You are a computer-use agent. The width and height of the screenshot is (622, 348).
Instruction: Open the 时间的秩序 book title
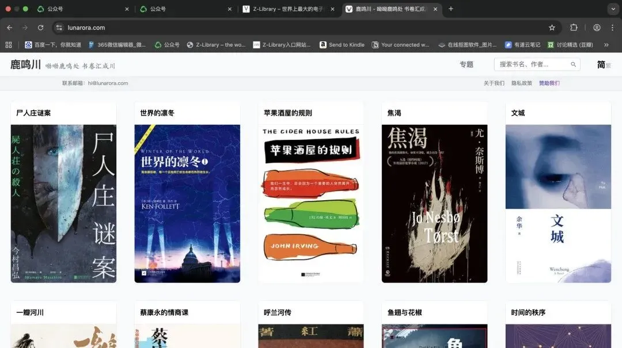point(528,312)
